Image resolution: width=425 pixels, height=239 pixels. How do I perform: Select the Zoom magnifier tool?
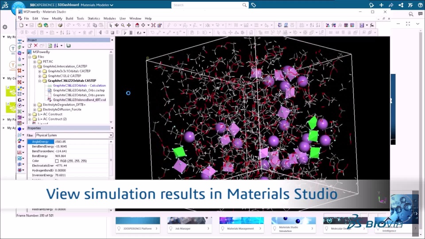(123, 25)
